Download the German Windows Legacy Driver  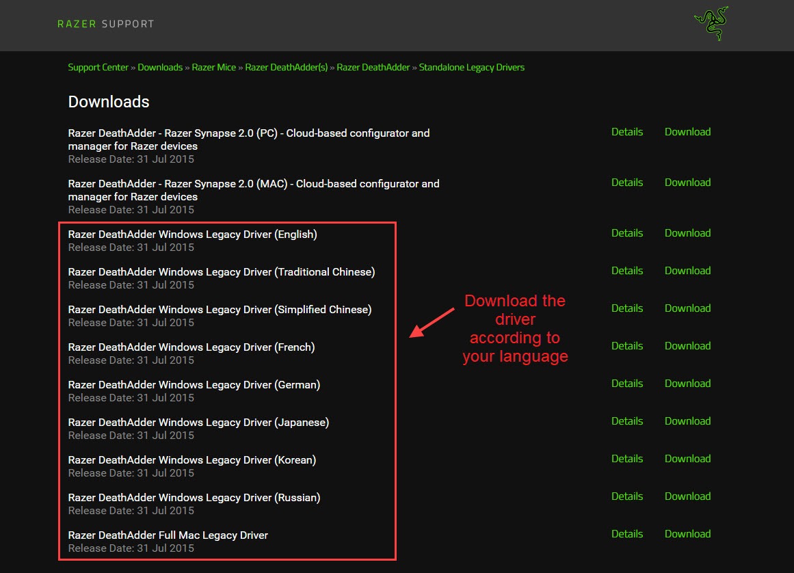coord(687,384)
